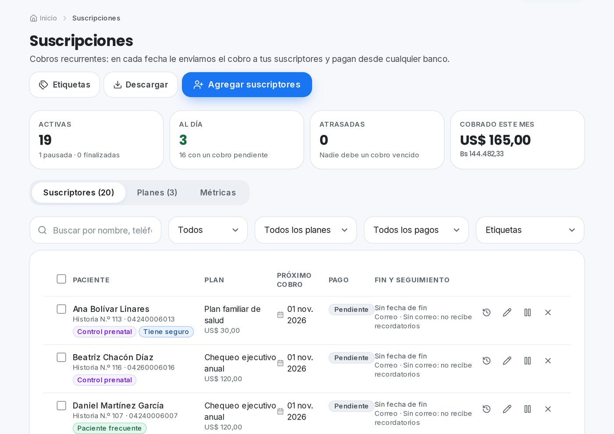
Task: Pause Ana Bolívar Linares subscription
Action: pyautogui.click(x=528, y=313)
